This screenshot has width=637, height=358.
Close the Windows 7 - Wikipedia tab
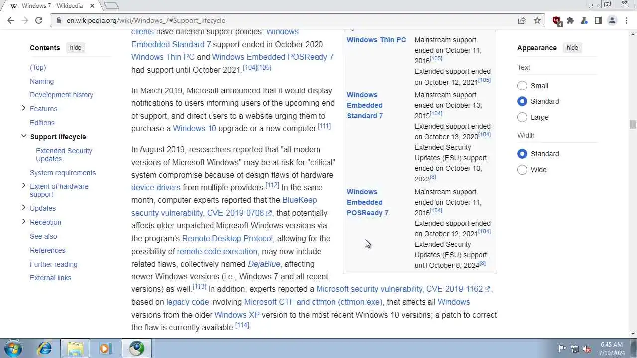(92, 6)
